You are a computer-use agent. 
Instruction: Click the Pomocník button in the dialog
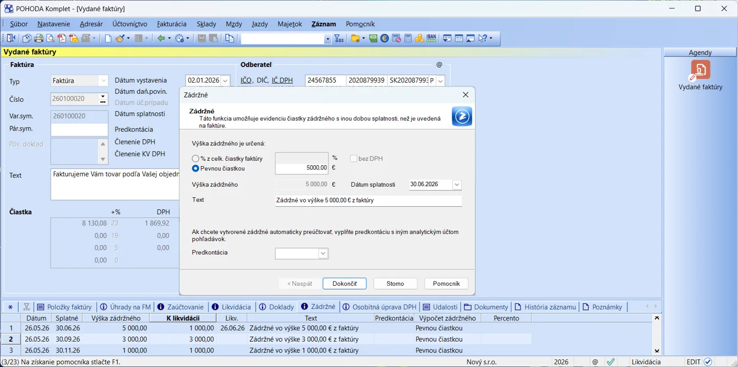[x=446, y=284]
